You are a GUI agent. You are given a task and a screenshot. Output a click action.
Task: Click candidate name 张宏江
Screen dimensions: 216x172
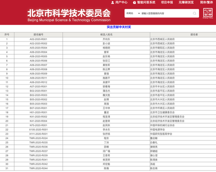click(x=106, y=61)
